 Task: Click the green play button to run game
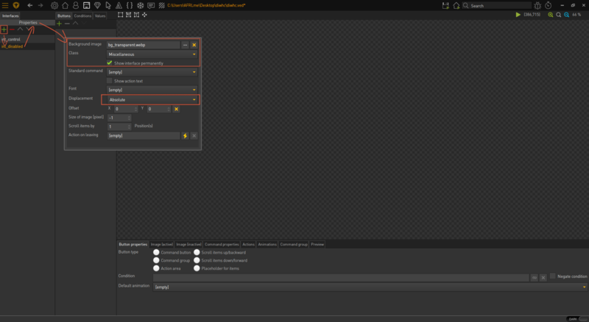pyautogui.click(x=518, y=15)
